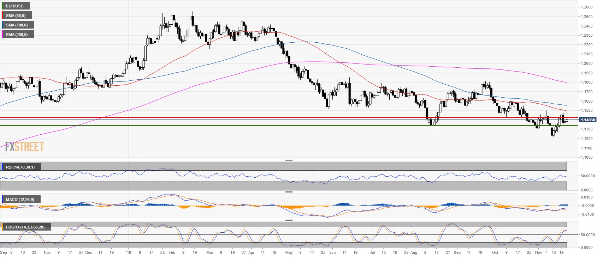Click the Oct label on time axis

(x=495, y=252)
